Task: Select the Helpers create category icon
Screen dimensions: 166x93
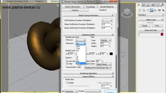Action: [155, 10]
